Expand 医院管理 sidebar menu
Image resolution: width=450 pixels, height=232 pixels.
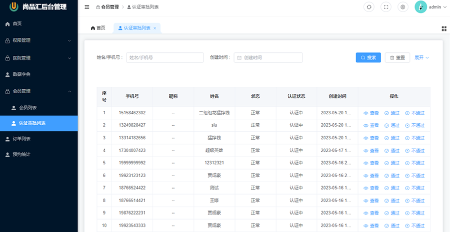click(x=38, y=58)
